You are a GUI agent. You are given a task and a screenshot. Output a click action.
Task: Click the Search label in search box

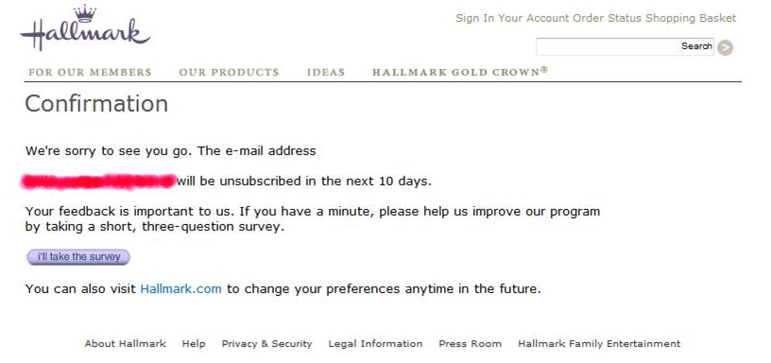[696, 46]
